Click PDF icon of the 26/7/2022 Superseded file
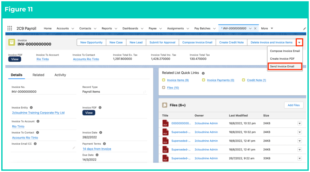The image size is (310, 172). [x=165, y=158]
